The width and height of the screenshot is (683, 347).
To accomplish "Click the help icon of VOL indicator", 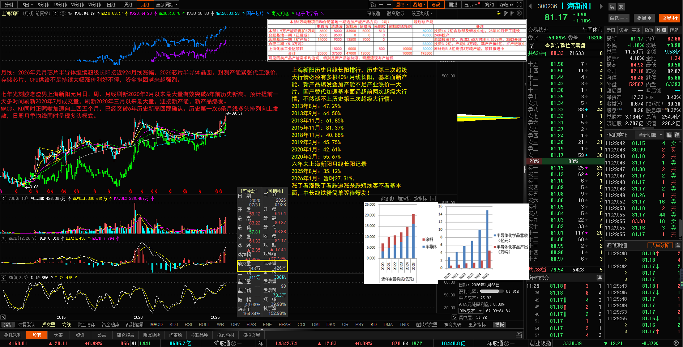I will tap(4, 198).
